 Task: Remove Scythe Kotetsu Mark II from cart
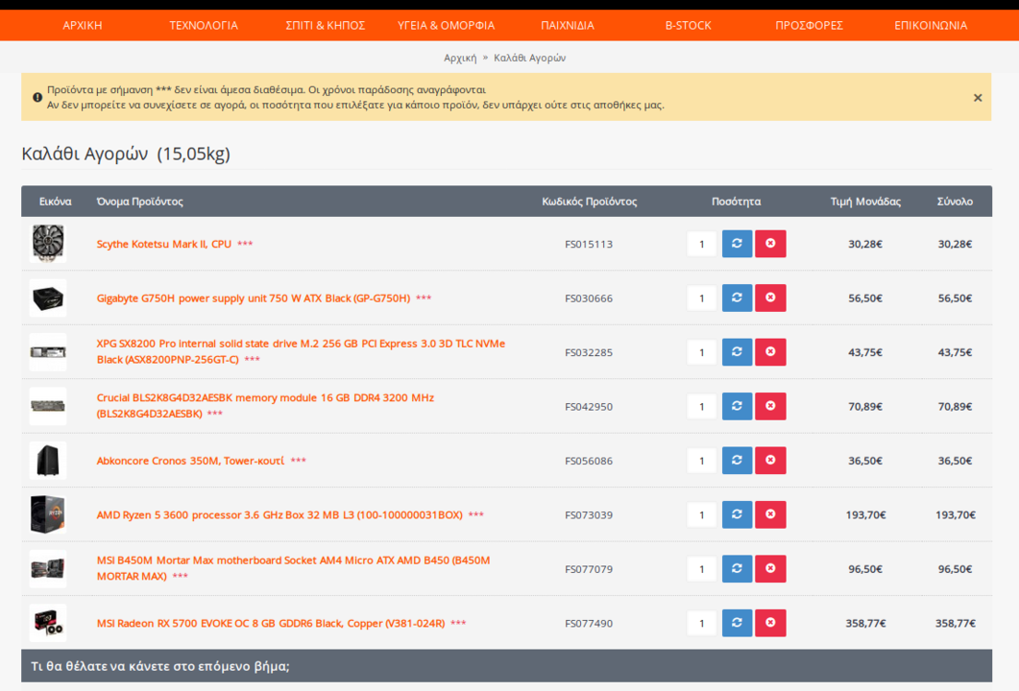pyautogui.click(x=770, y=244)
